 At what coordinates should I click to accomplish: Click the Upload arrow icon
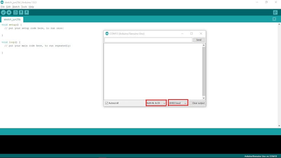9,13
